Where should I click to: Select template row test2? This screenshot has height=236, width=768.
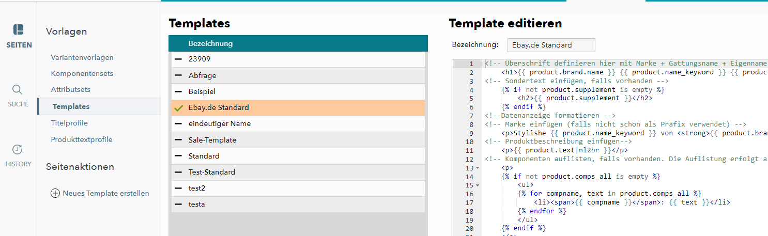[x=298, y=188]
